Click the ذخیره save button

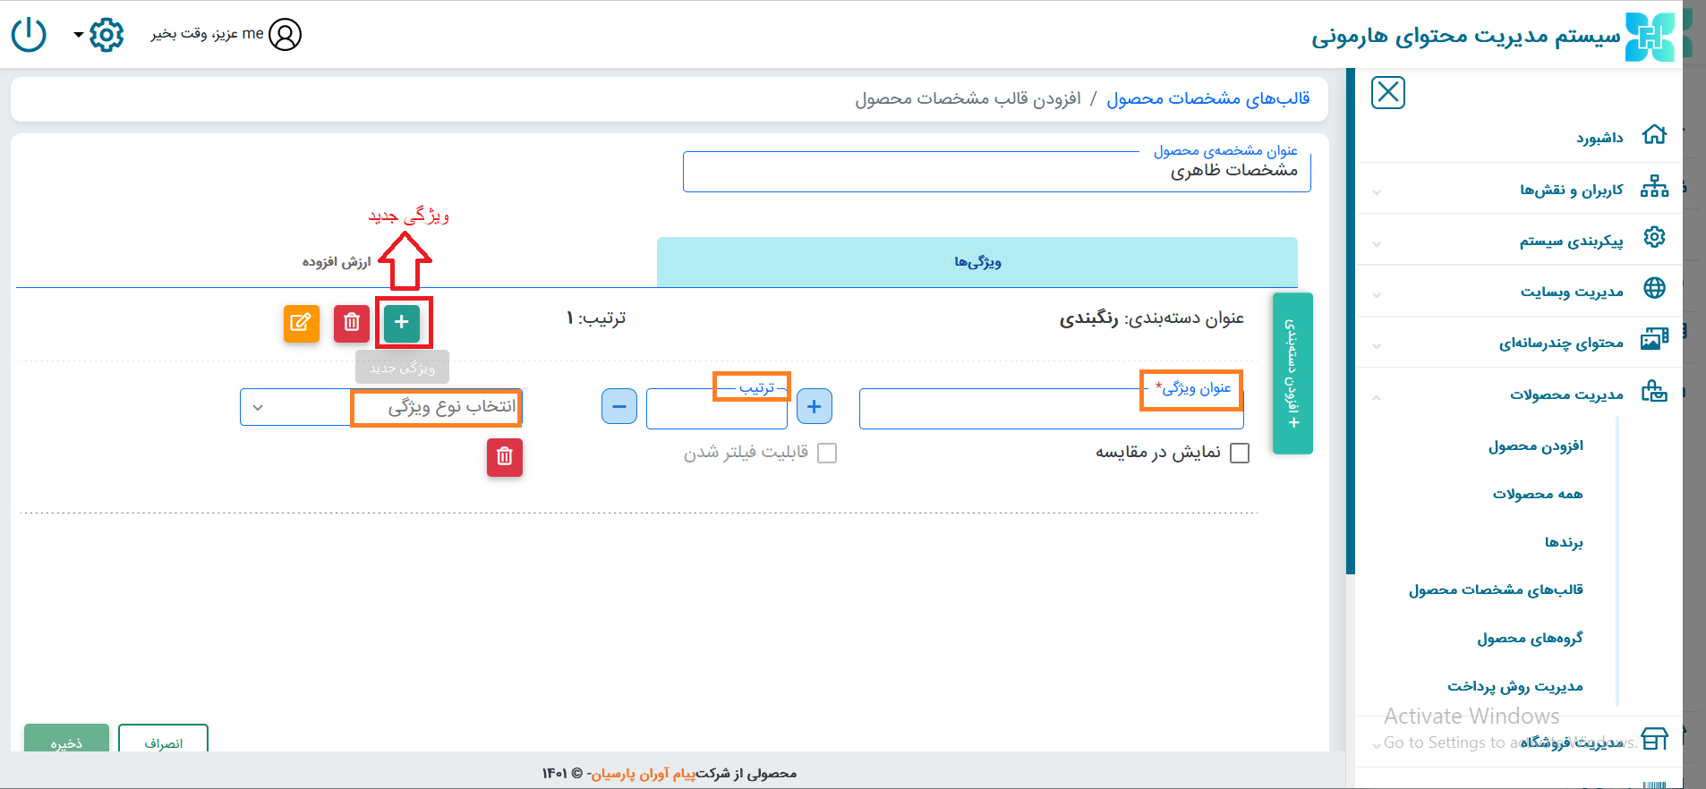pos(66,741)
